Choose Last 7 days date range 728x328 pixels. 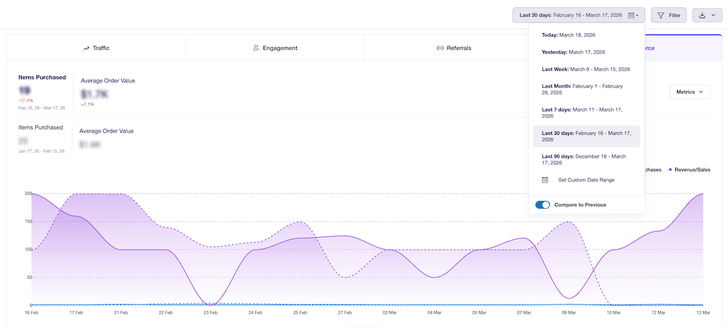[x=586, y=113]
